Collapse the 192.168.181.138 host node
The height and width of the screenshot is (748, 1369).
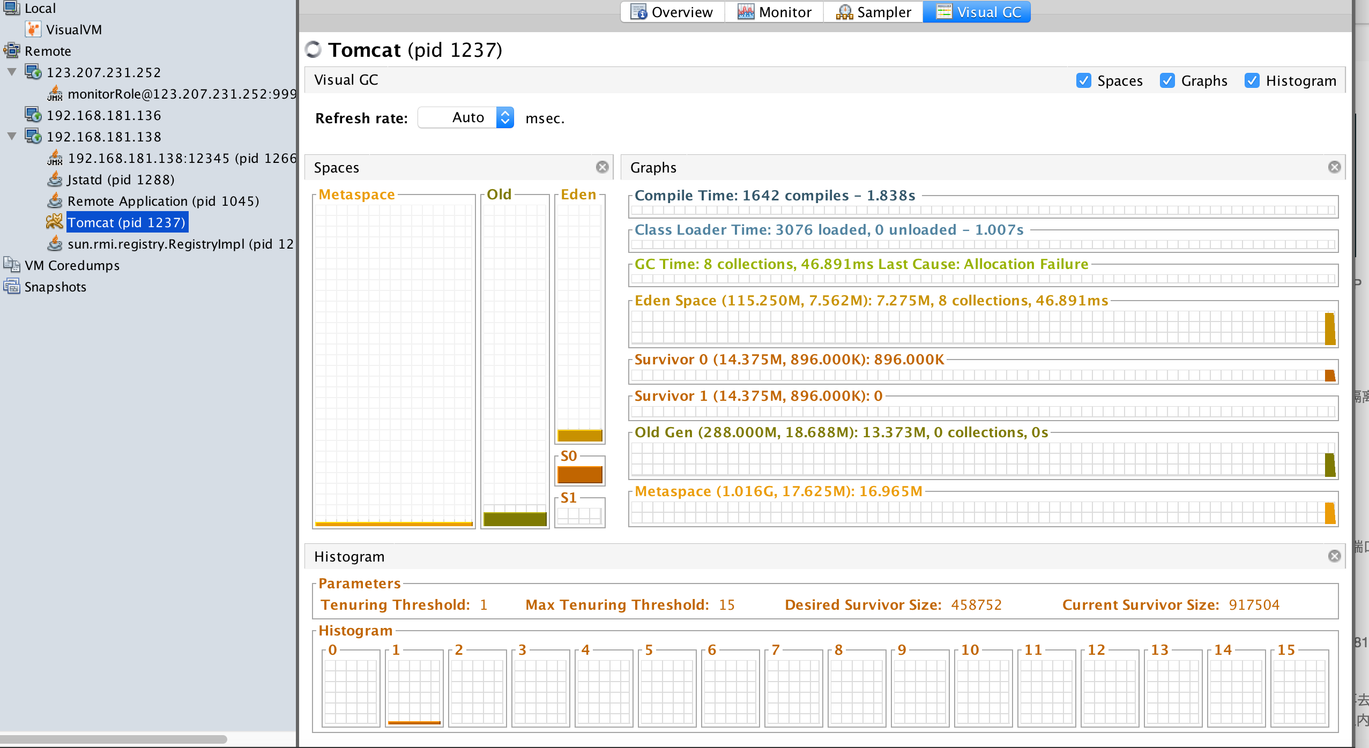pos(12,136)
